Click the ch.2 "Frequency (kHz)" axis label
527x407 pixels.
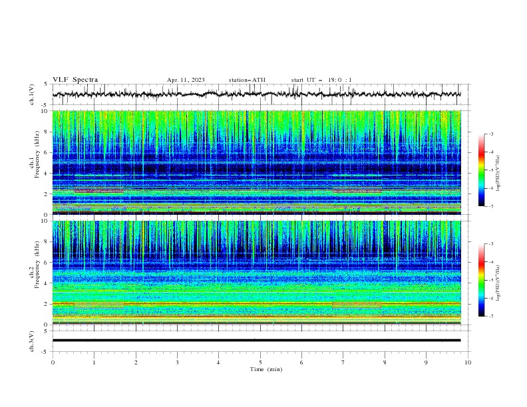click(x=37, y=263)
